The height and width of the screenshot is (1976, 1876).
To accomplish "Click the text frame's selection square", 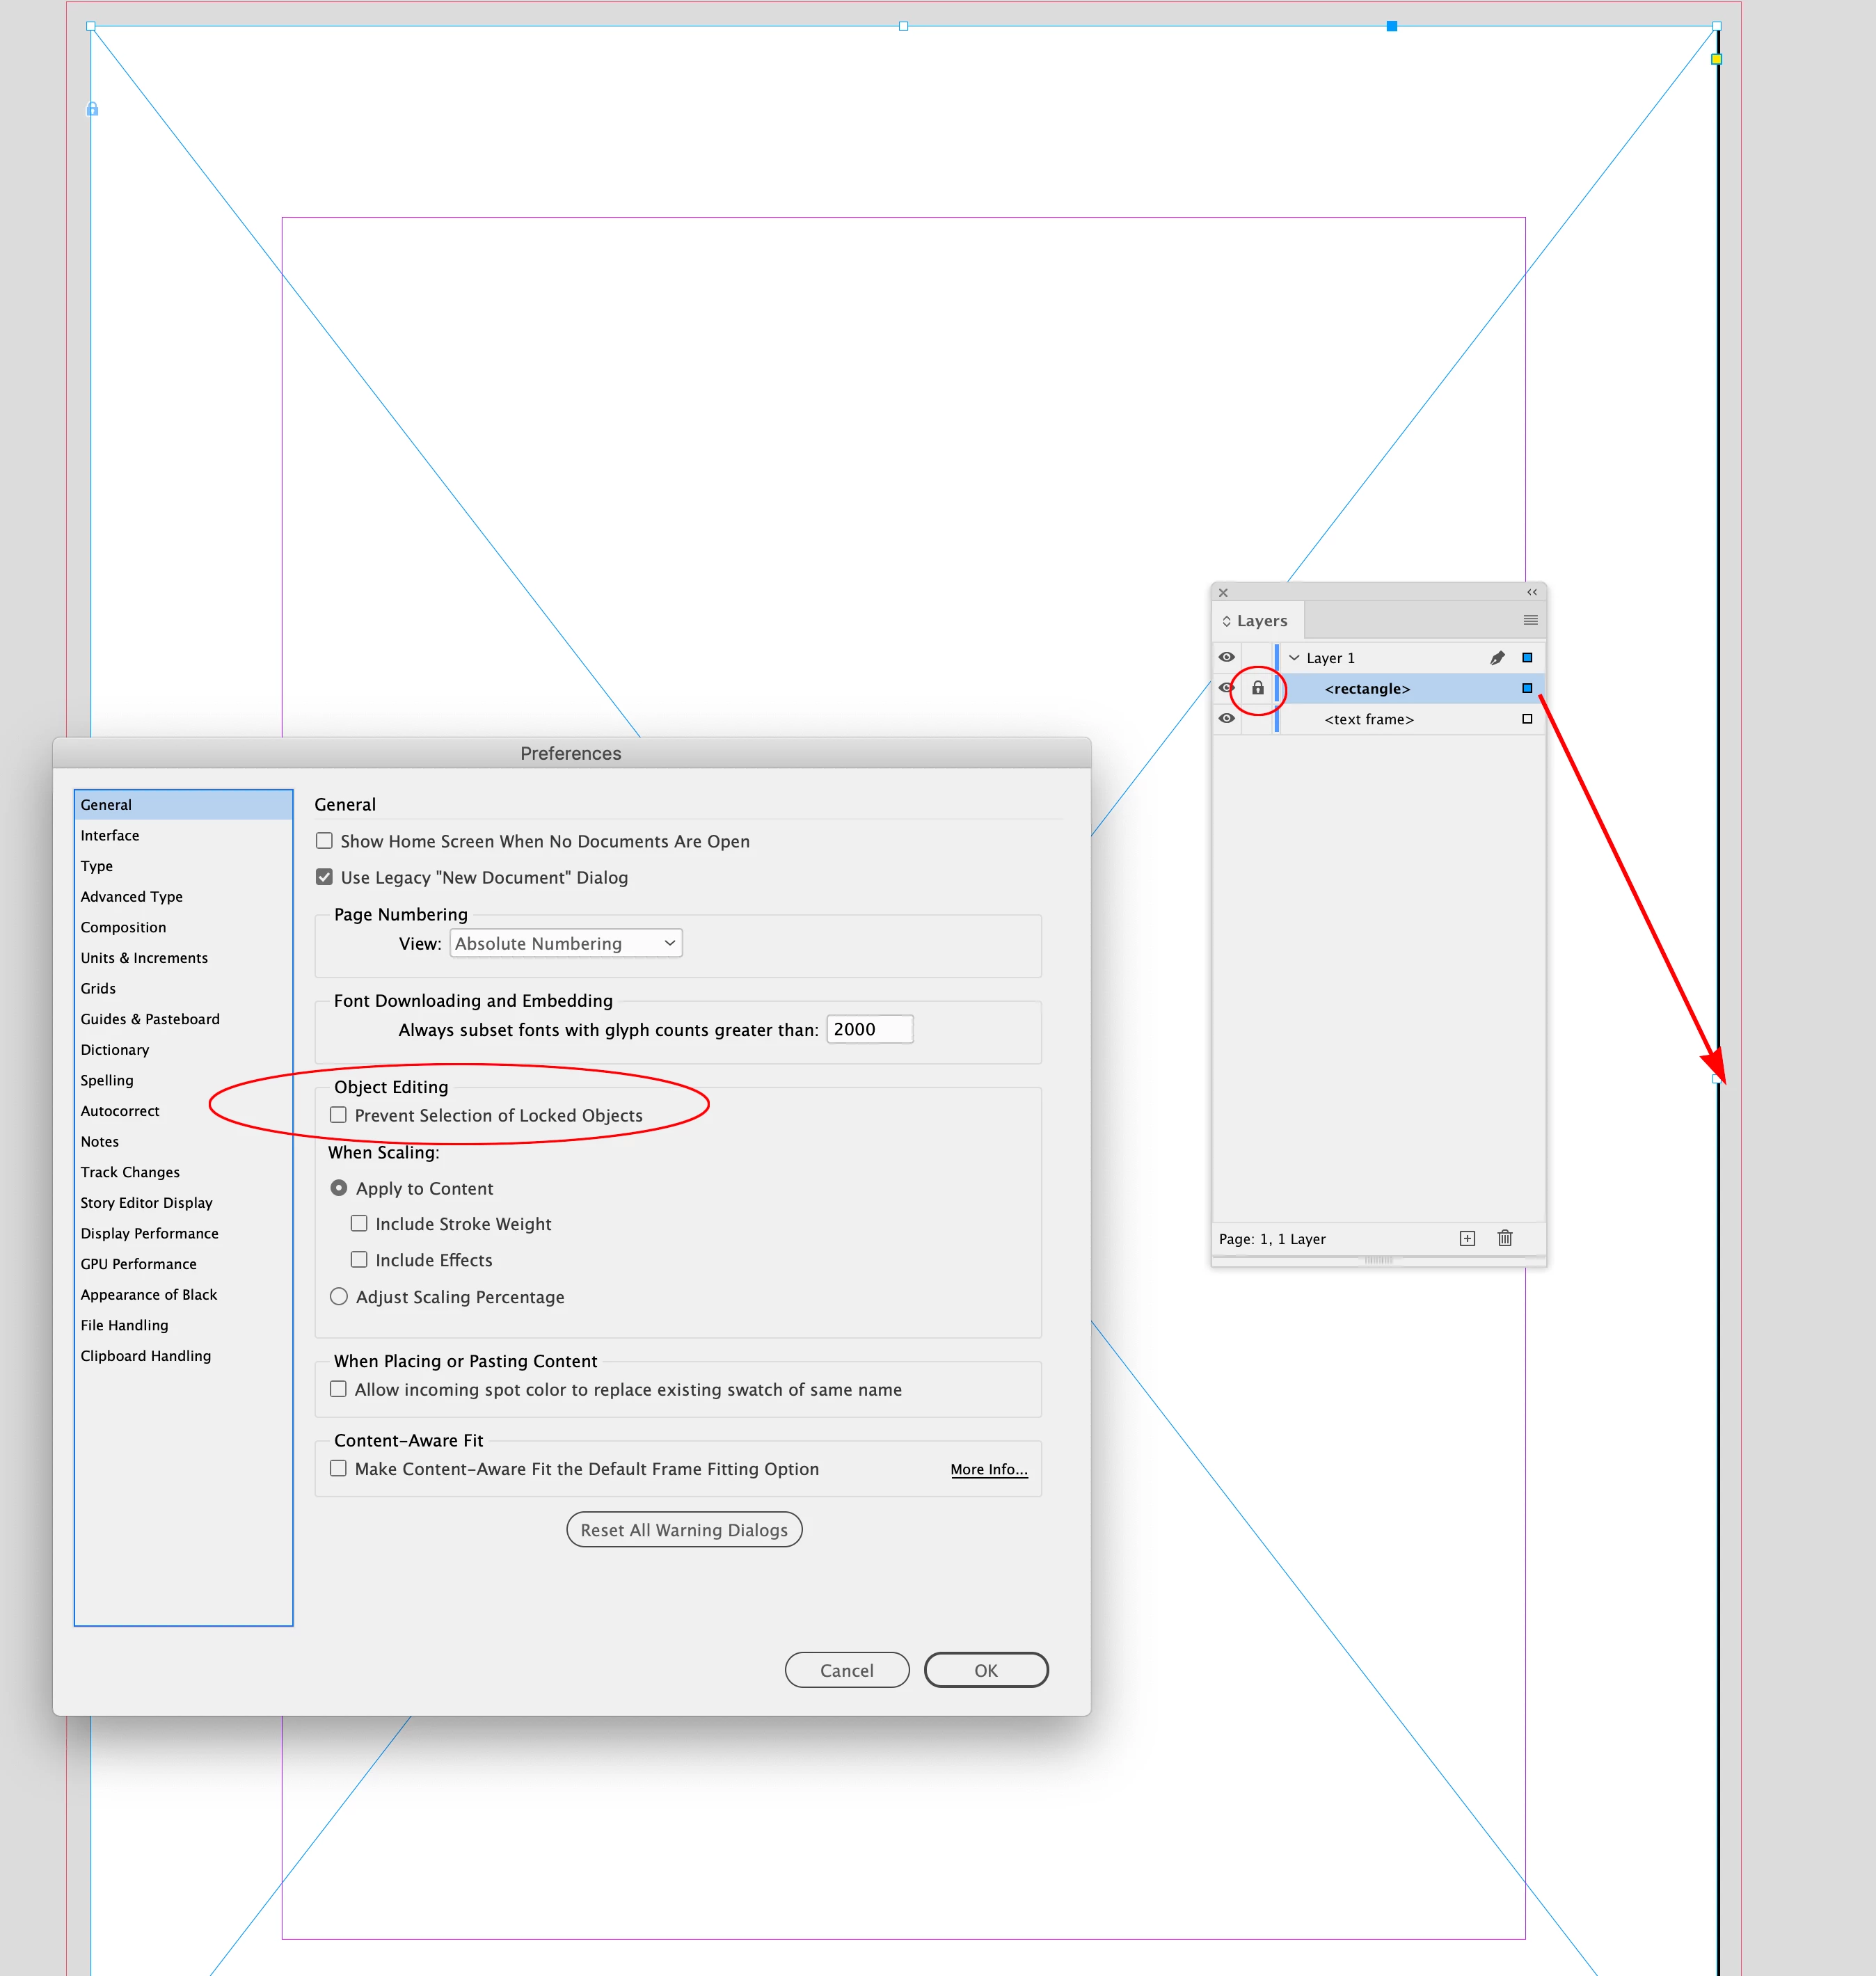I will [1527, 719].
